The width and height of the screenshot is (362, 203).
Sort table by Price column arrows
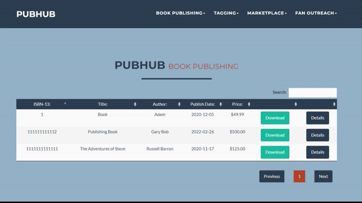click(x=249, y=104)
